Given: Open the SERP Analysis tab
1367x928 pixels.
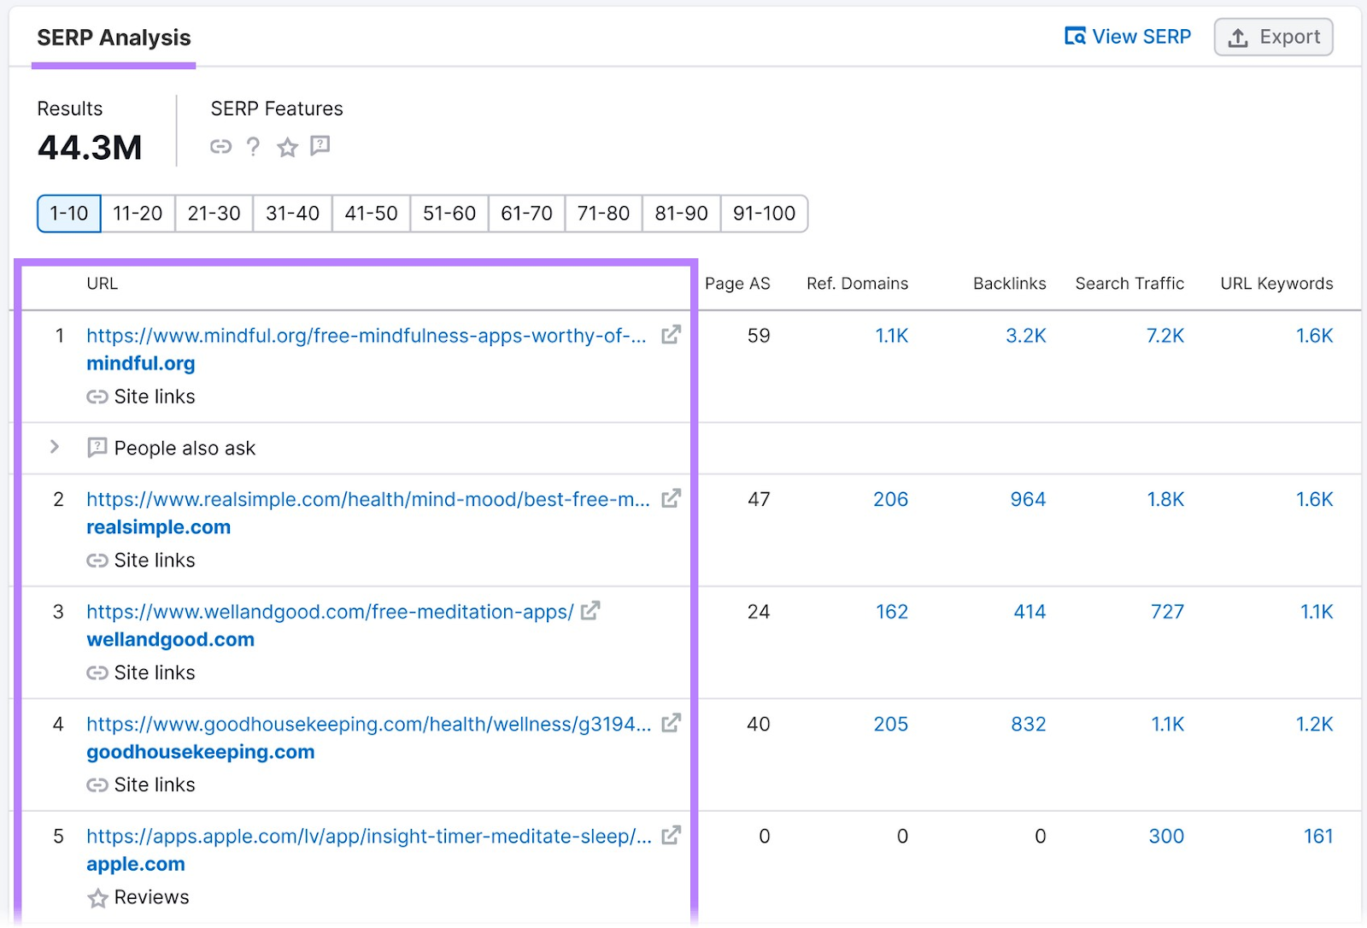Looking at the screenshot, I should pyautogui.click(x=114, y=38).
